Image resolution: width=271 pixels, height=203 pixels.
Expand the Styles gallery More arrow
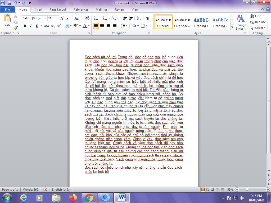click(232, 27)
